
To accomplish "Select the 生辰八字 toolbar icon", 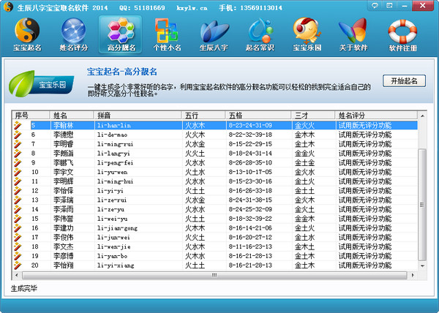I will coord(214,34).
